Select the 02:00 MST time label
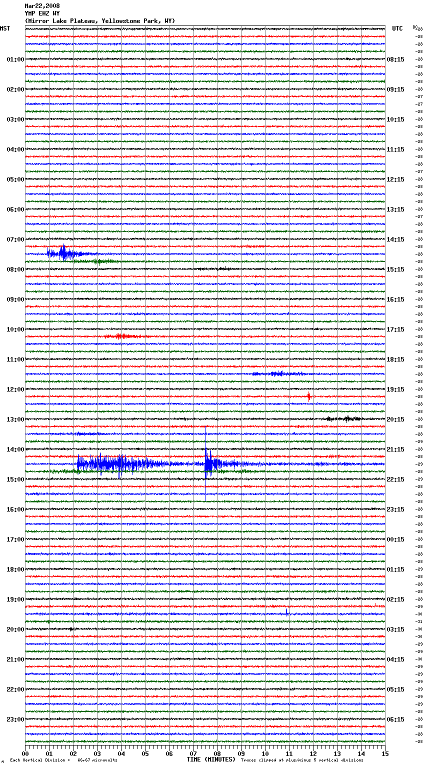Screen dimensions: 425x767 click(x=15, y=89)
